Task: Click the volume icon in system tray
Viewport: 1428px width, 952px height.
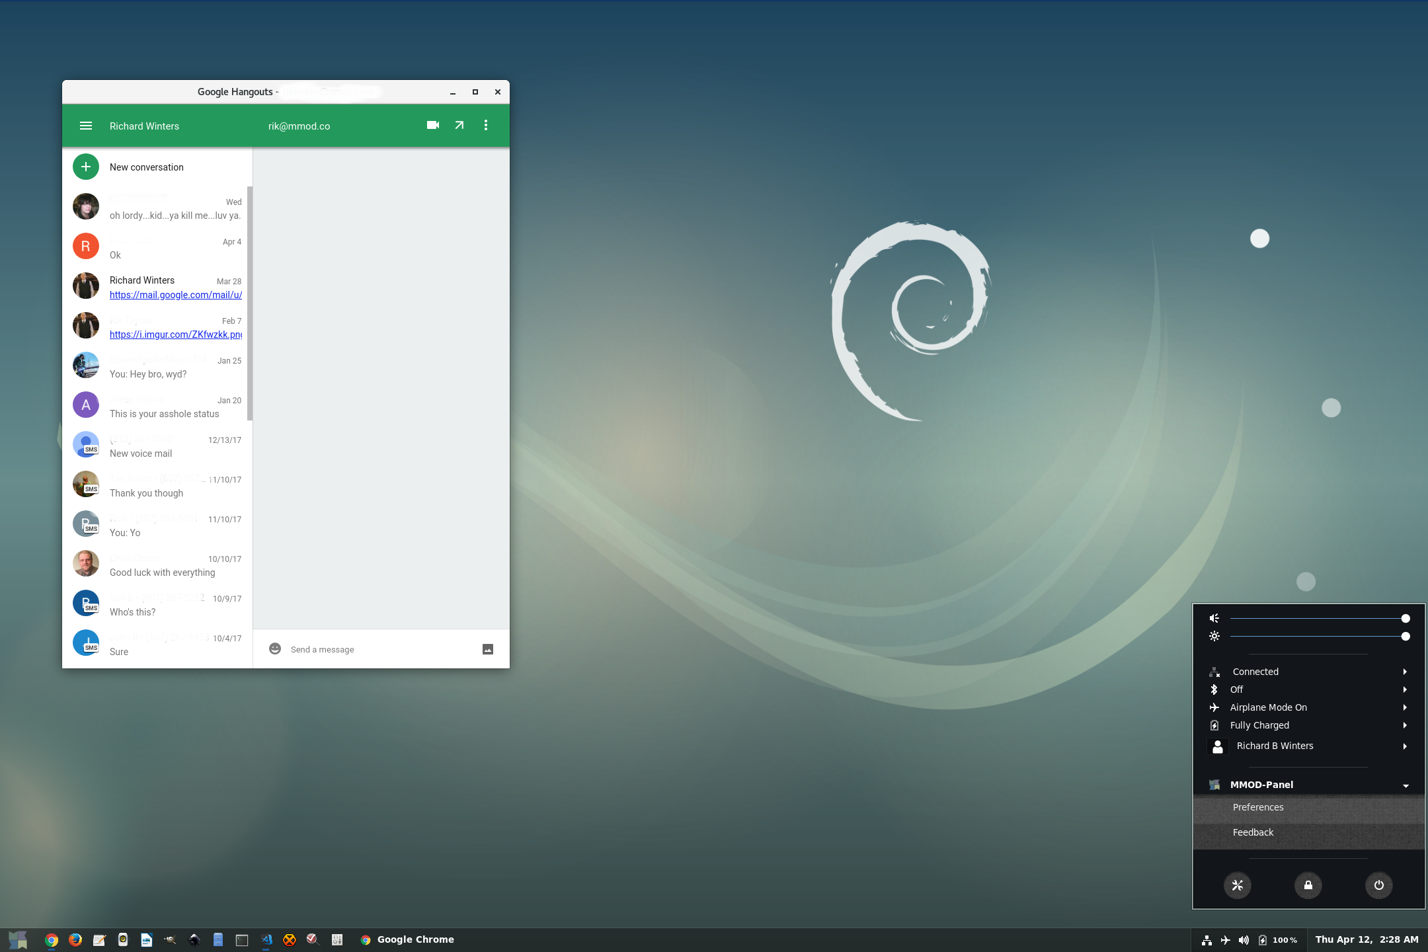Action: pyautogui.click(x=1244, y=940)
